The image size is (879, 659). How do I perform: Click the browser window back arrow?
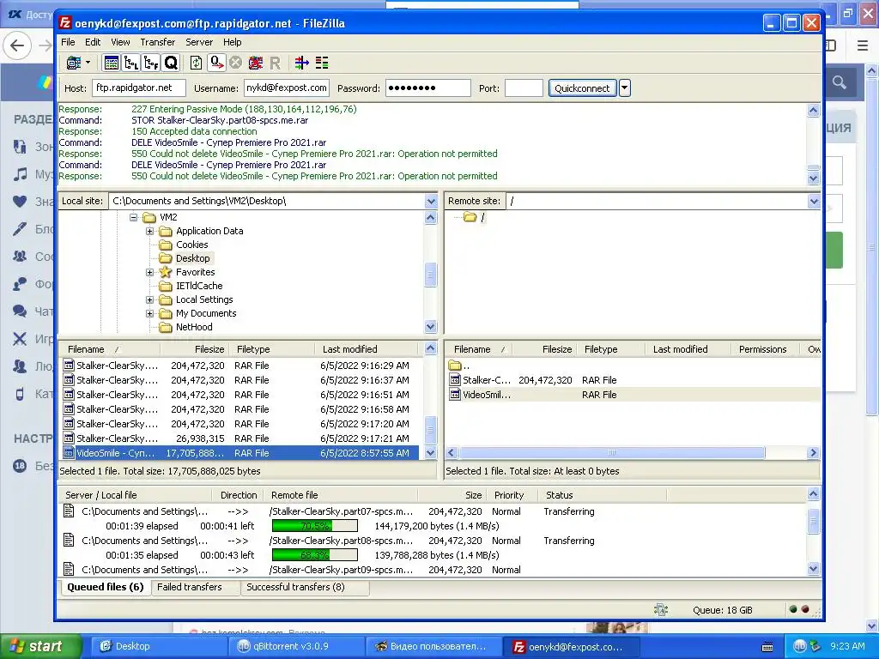17,45
